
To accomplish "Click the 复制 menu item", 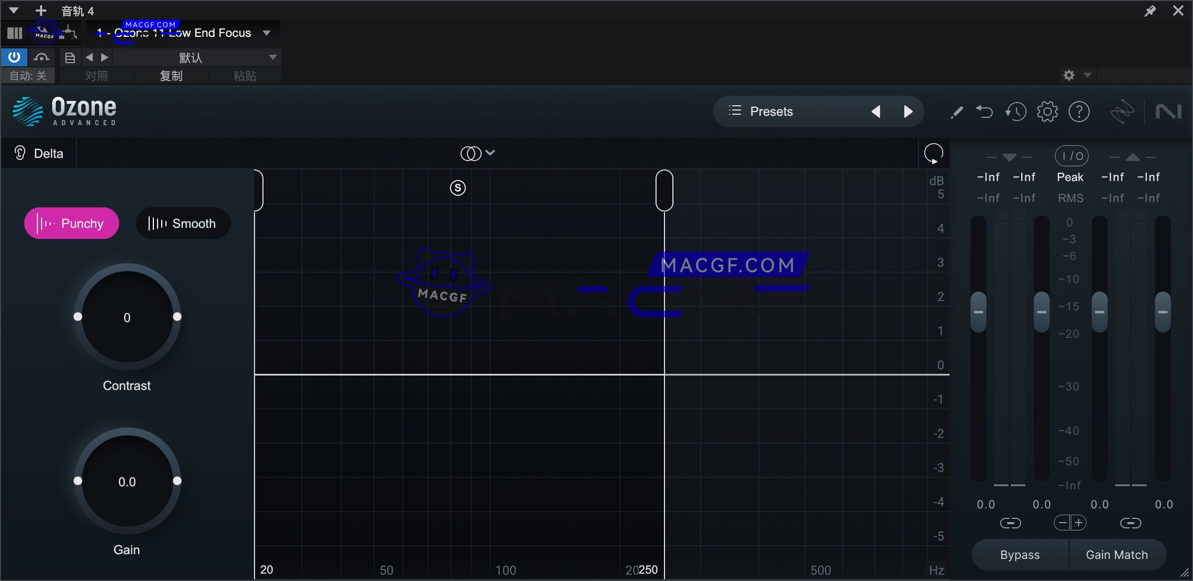I will [x=171, y=76].
